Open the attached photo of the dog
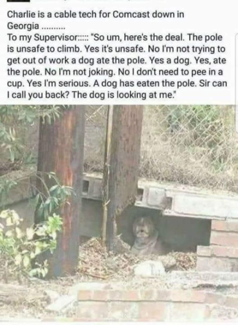This screenshot has height=325, width=238. point(119,214)
